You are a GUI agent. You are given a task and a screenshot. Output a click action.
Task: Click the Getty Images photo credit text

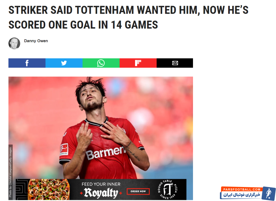click(x=11, y=172)
